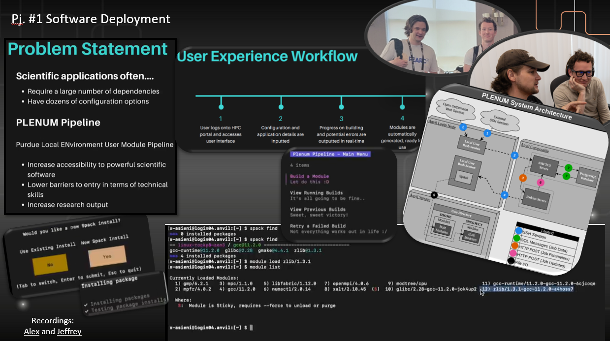Click the orange circle numbered 3
610x341 pixels.
pos(523,178)
